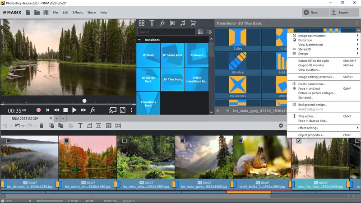
Task: Click the save project icon
Action: click(46, 13)
